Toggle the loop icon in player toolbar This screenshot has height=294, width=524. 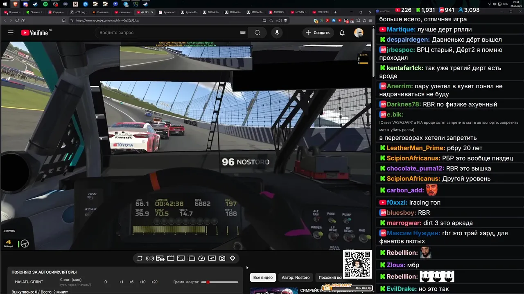coord(140,258)
